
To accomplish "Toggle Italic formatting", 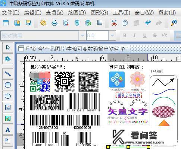I will (134, 35).
